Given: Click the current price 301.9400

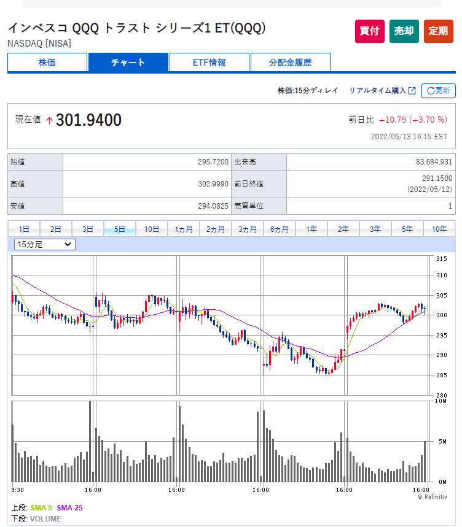Looking at the screenshot, I should click(88, 120).
